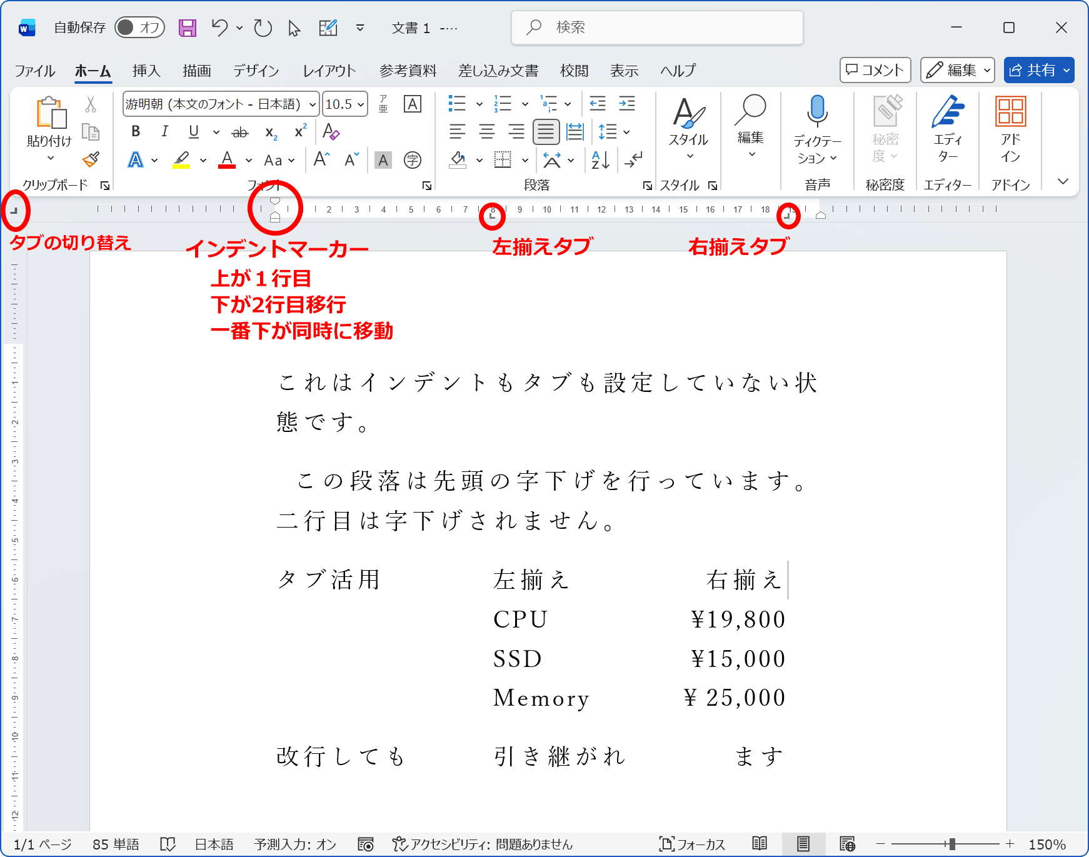This screenshot has width=1089, height=857.
Task: Click the Share (共有) button
Action: coord(1032,70)
